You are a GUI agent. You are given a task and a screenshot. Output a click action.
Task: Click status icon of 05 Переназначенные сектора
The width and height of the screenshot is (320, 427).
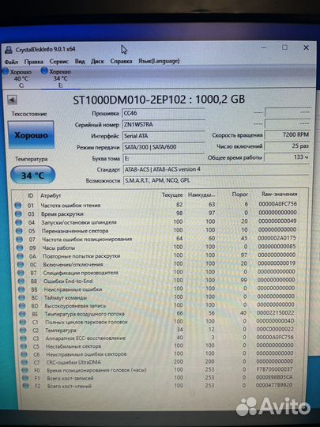click(19, 231)
